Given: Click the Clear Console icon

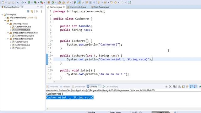Looking at the screenshot, I should tap(179, 87).
